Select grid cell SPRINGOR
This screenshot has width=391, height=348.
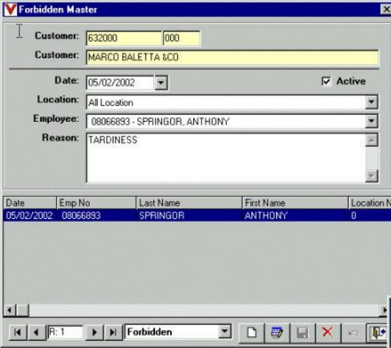(x=189, y=215)
